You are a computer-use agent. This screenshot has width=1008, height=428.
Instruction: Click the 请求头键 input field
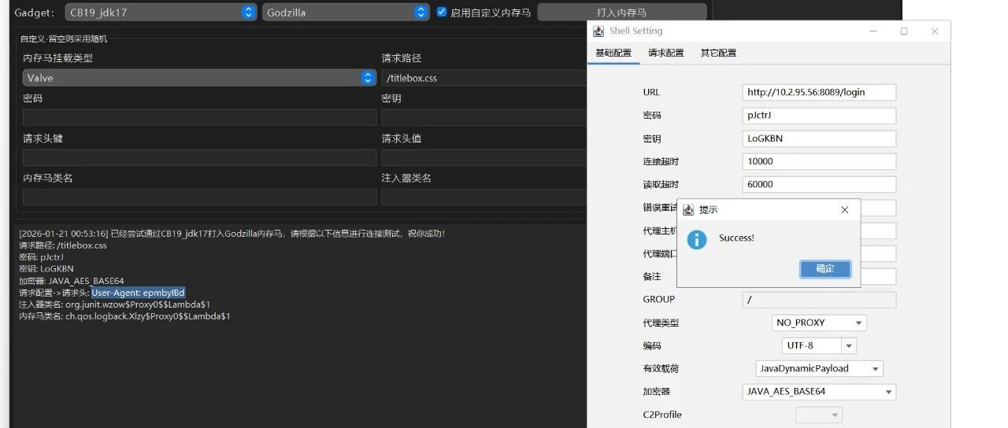pos(199,157)
